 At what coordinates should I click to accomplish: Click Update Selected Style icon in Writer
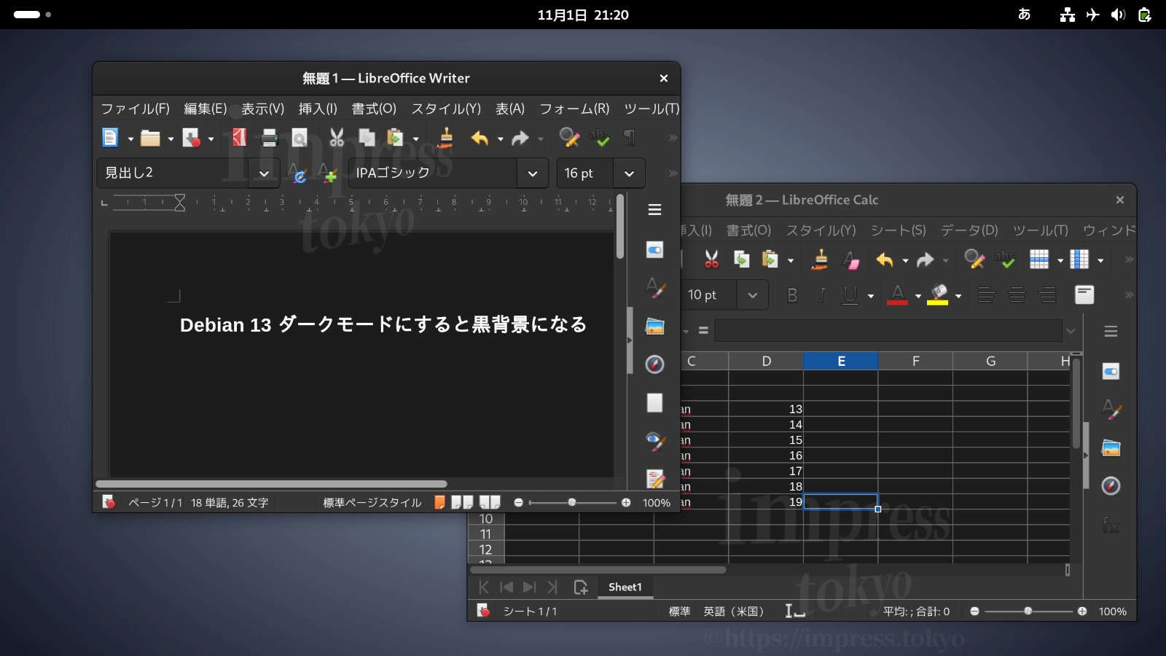click(298, 173)
